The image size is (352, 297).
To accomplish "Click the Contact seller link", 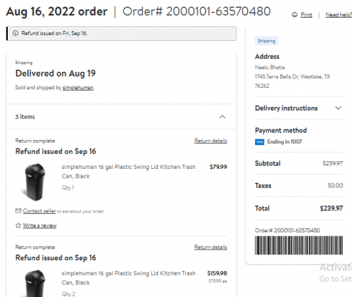I will [39, 211].
